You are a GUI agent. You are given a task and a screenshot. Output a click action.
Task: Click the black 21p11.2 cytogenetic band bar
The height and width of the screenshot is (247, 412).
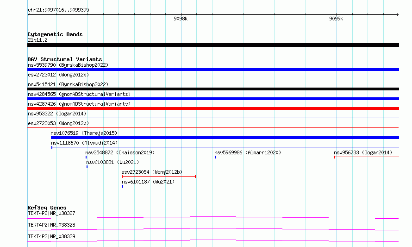pos(213,45)
